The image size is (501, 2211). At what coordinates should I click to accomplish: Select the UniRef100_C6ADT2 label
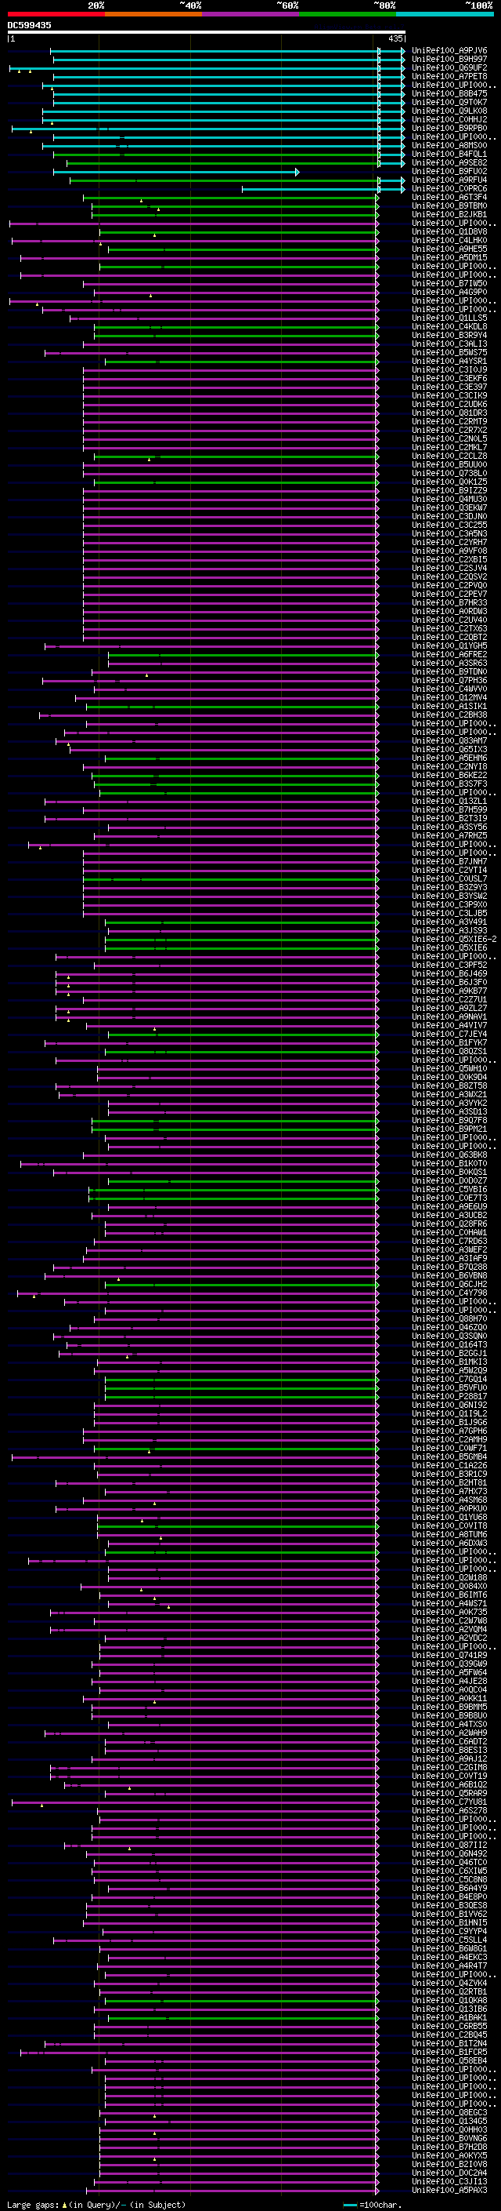(x=449, y=1741)
